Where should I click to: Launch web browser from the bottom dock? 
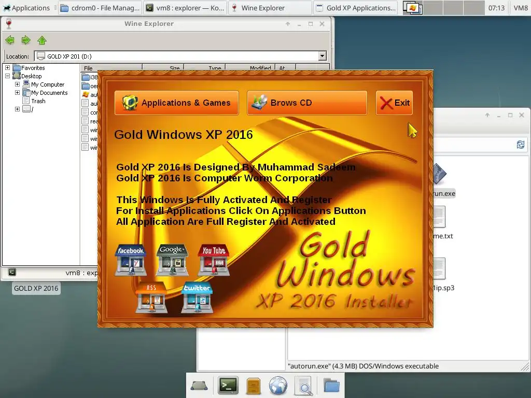278,386
